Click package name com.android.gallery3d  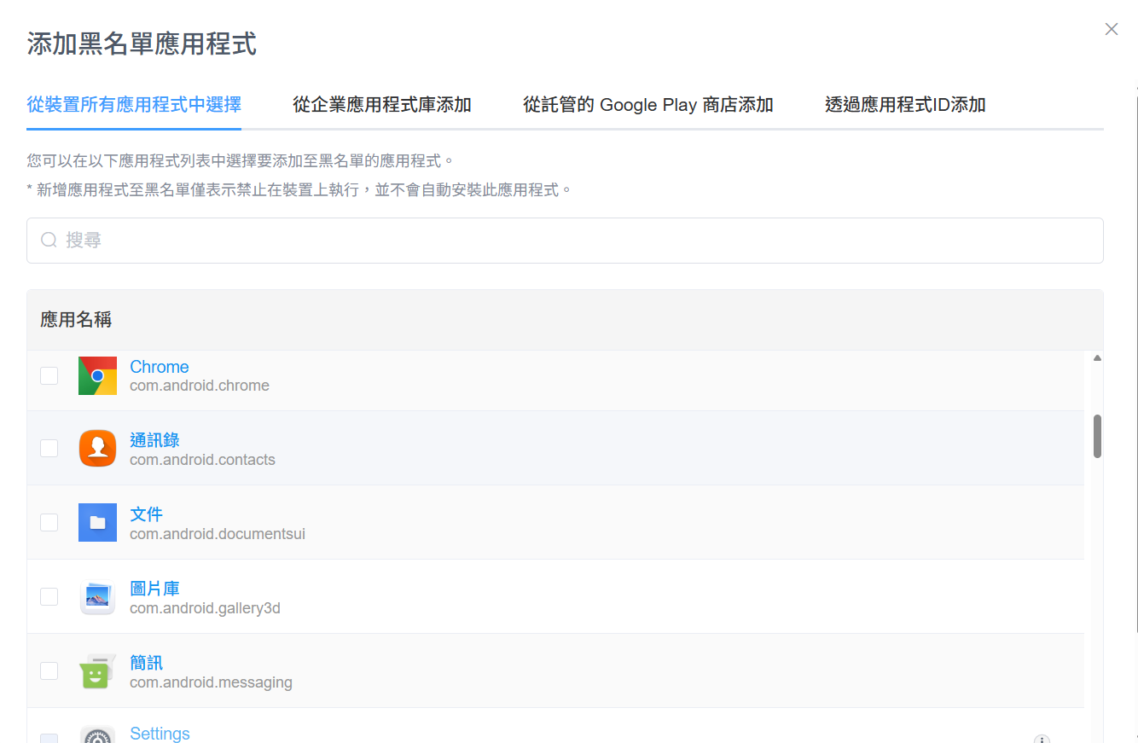point(205,608)
